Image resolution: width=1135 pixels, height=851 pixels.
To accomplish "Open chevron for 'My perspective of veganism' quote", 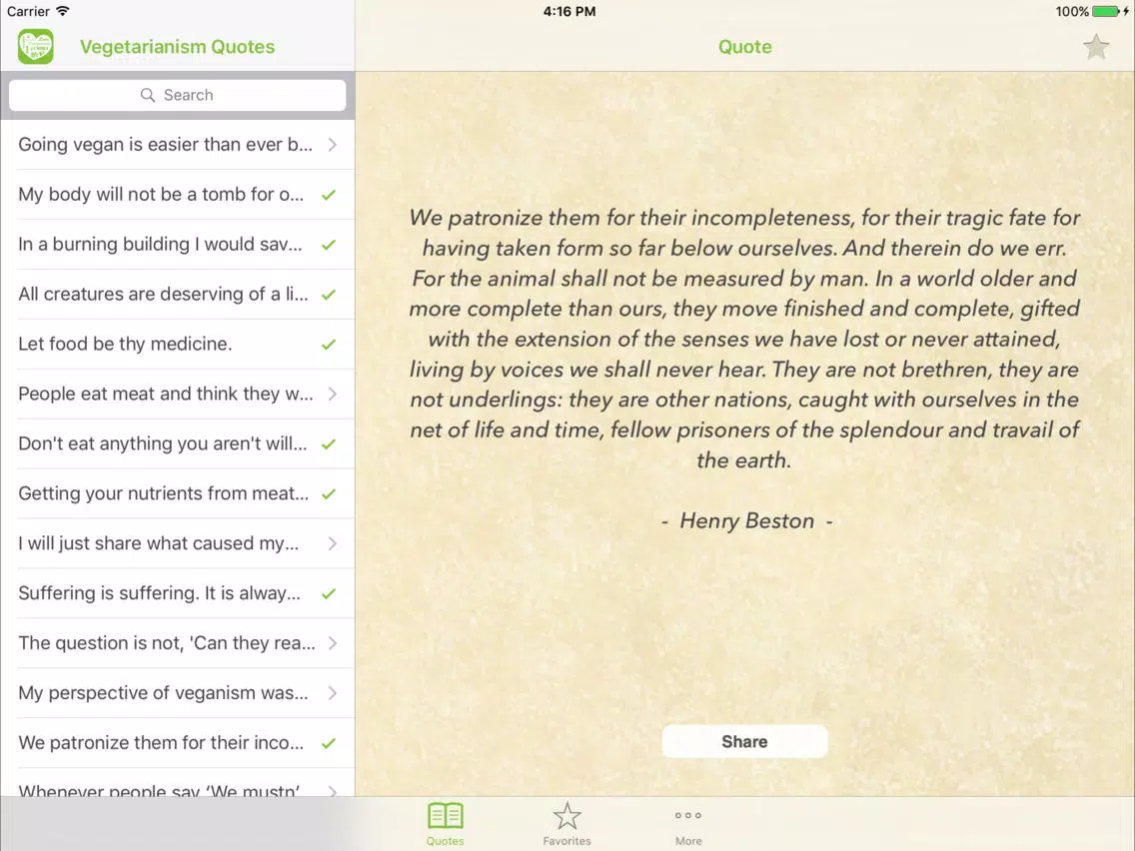I will coord(333,692).
